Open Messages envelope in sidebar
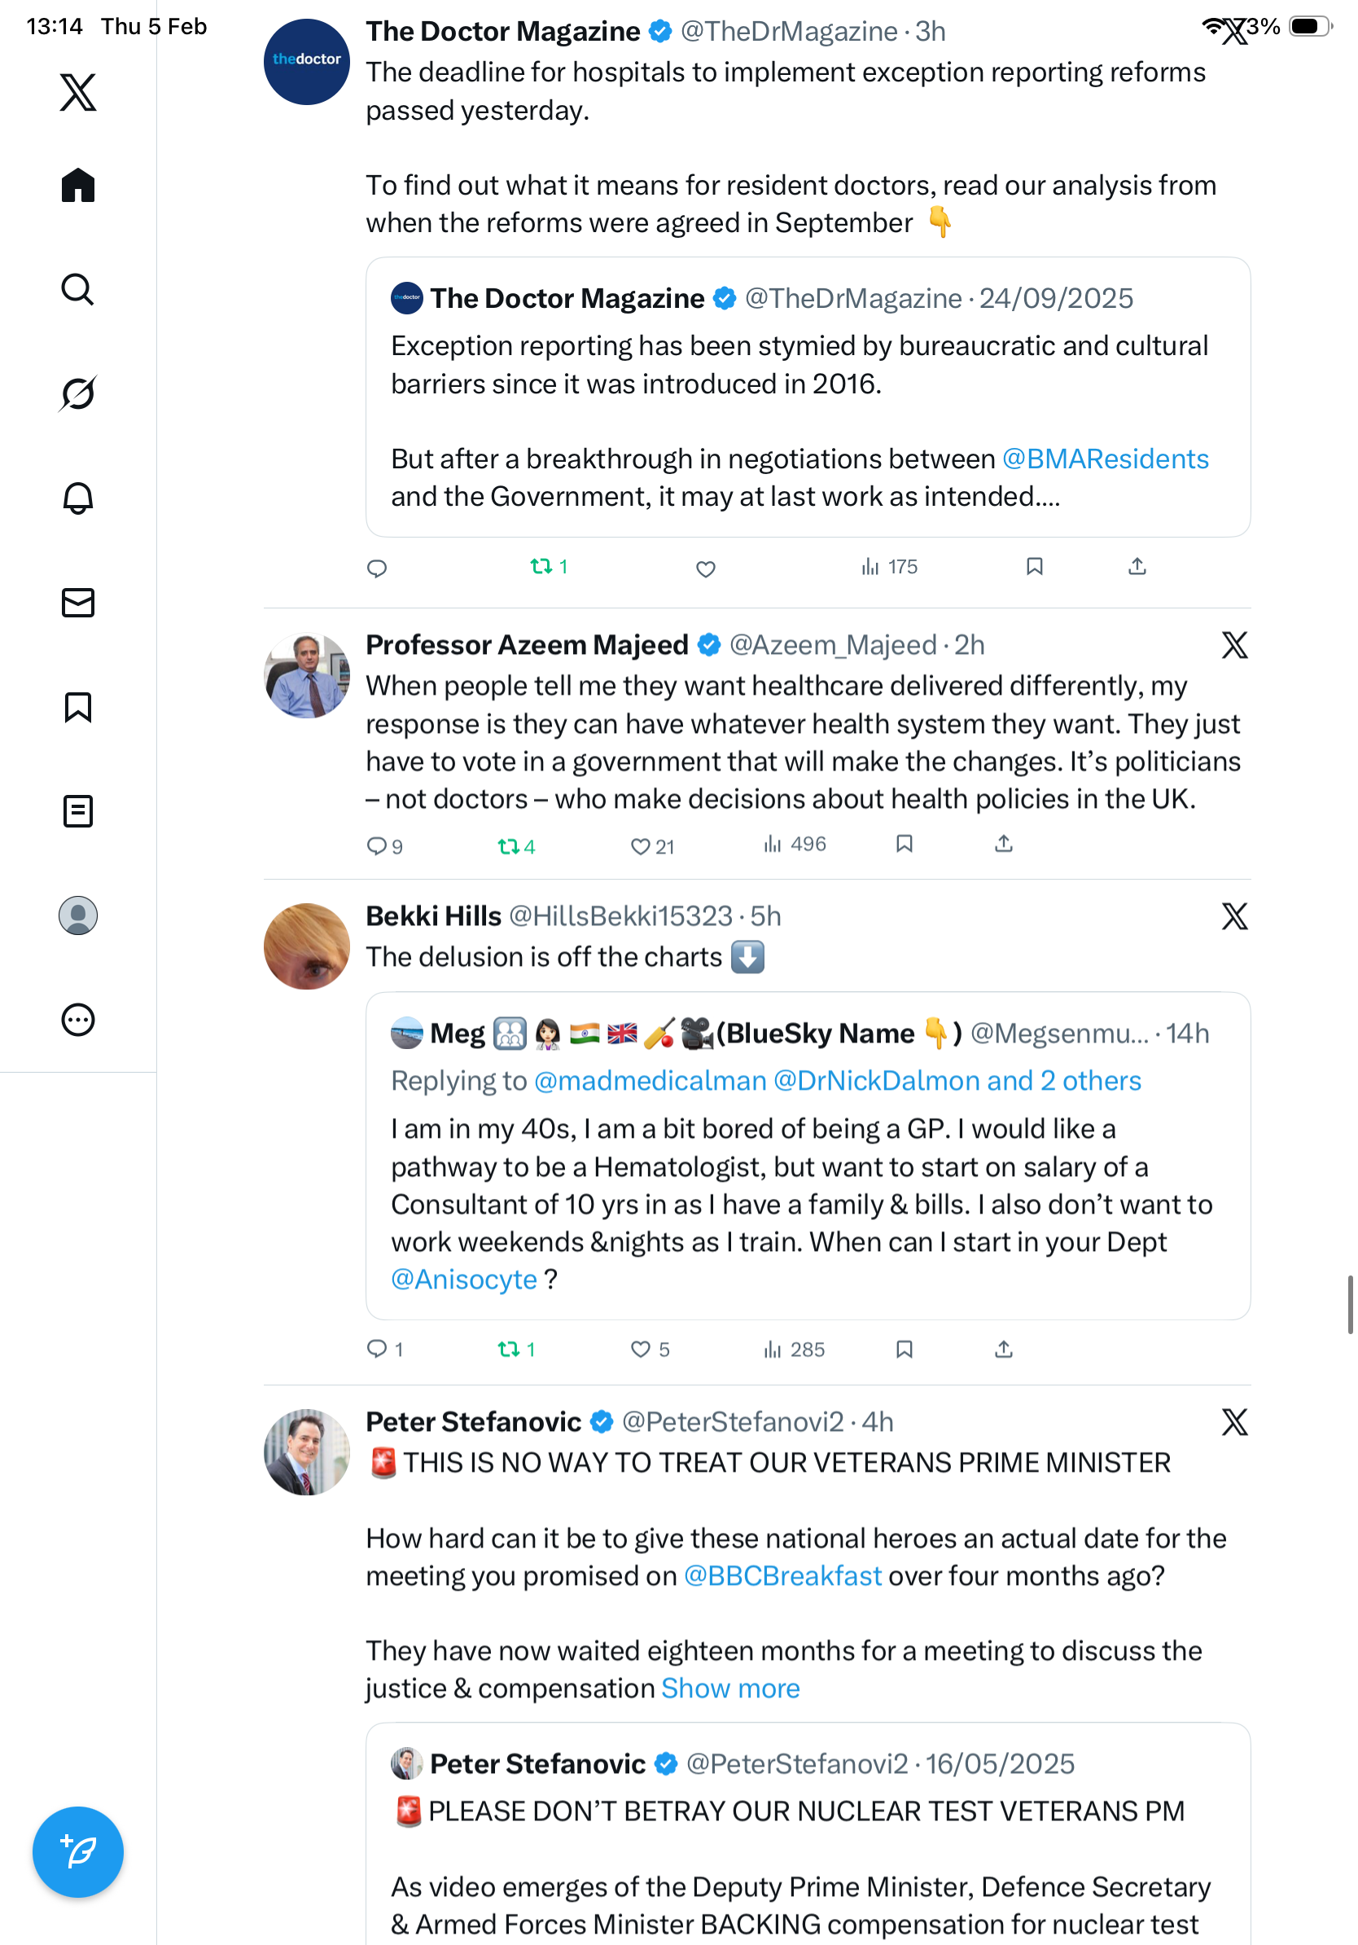1358x1945 pixels. pyautogui.click(x=78, y=602)
